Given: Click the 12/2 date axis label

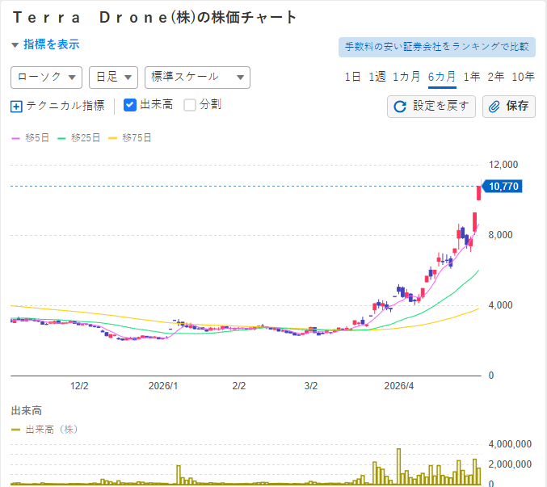Looking at the screenshot, I should click(79, 386).
